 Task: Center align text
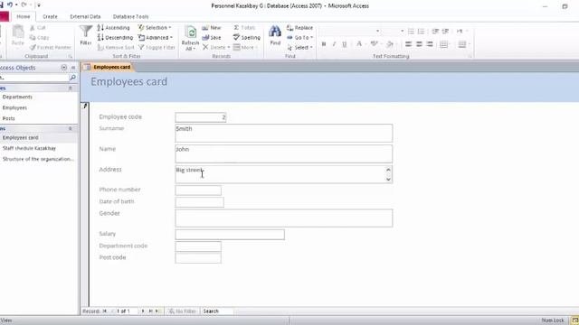(419, 44)
